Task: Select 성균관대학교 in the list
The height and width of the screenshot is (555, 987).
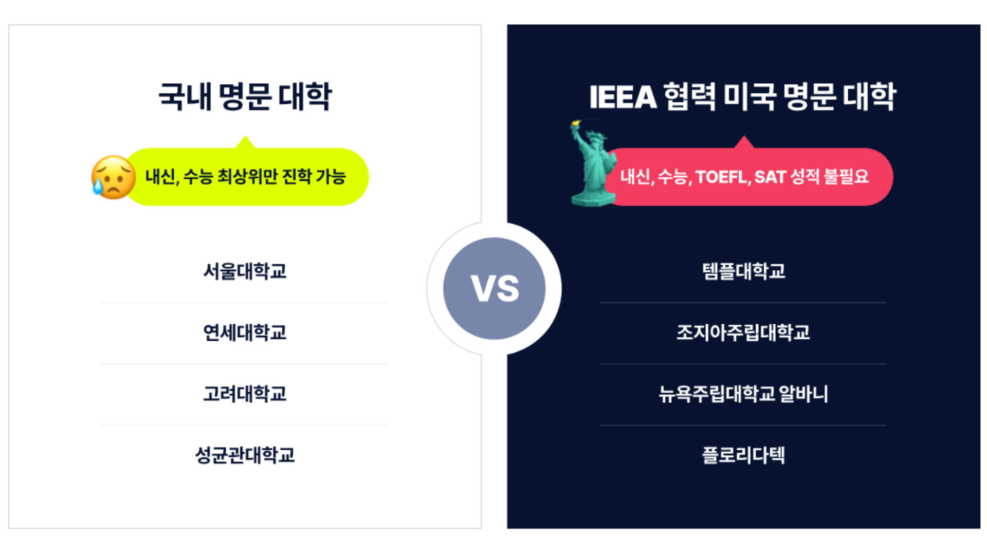Action: pos(245,455)
